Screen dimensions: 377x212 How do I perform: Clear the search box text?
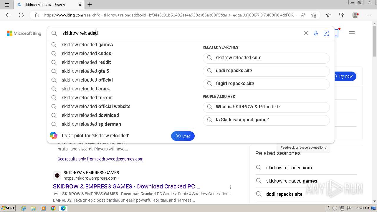(306, 33)
